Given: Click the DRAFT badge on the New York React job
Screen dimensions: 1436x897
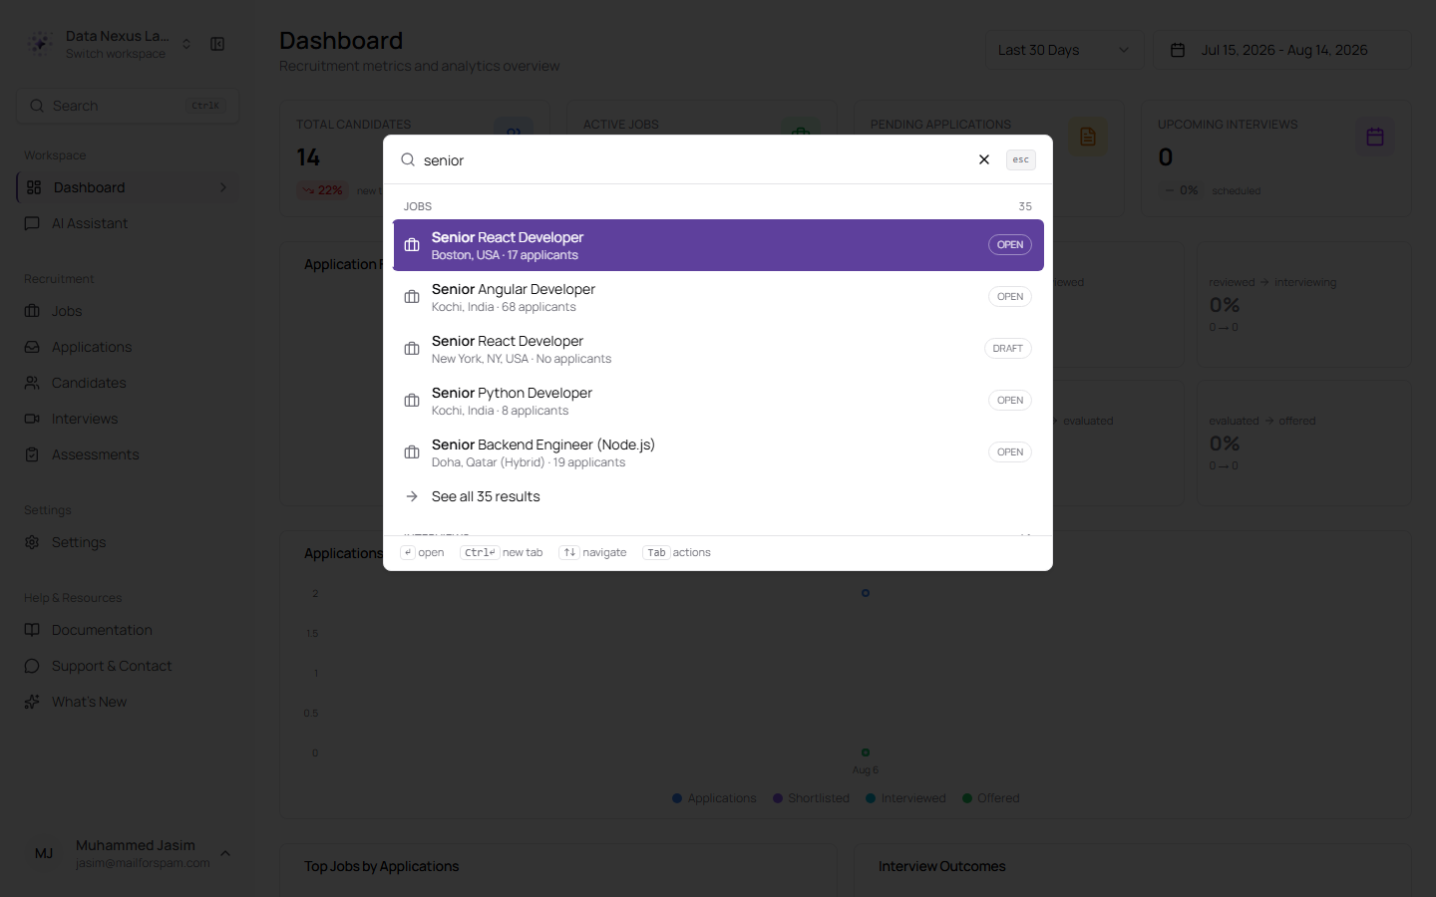Looking at the screenshot, I should tap(1008, 349).
